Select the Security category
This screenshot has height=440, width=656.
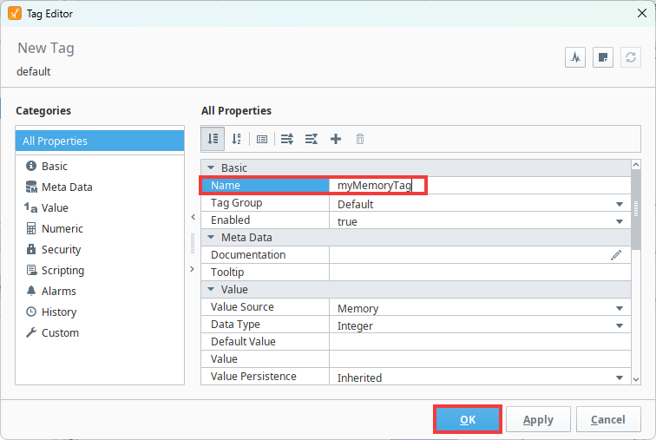pos(53,250)
